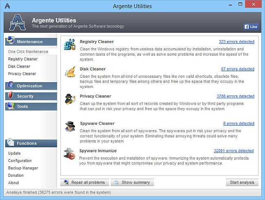Click the Facebook Like button
265x200 pixels.
(251, 27)
